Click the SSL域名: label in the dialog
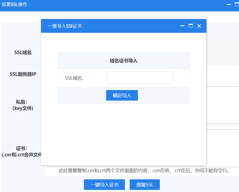The image size is (239, 192). pos(74,78)
